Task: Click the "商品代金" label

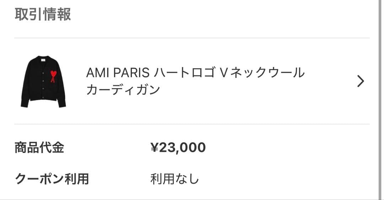Action: [39, 147]
